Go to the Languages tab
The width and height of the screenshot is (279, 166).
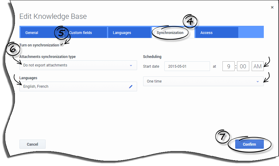[122, 33]
